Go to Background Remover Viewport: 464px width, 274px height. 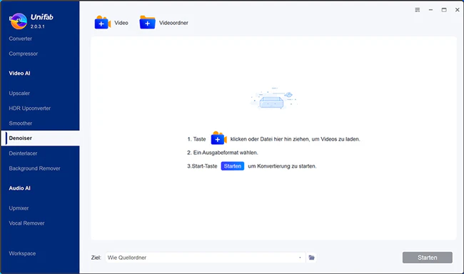click(x=35, y=168)
